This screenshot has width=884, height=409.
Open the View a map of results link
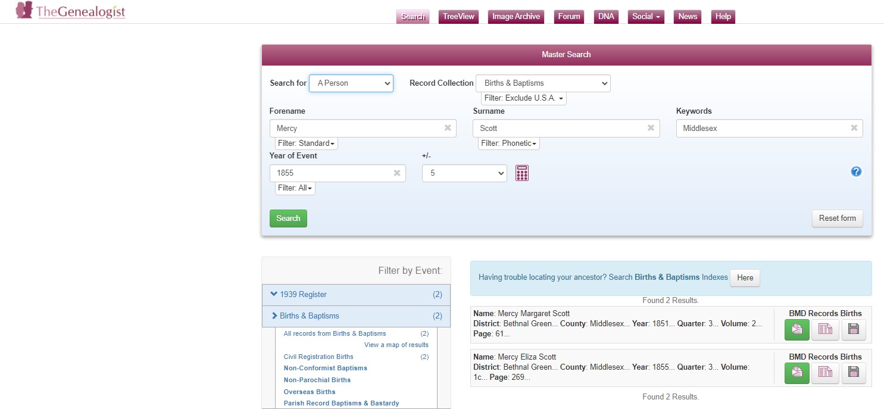coord(396,345)
